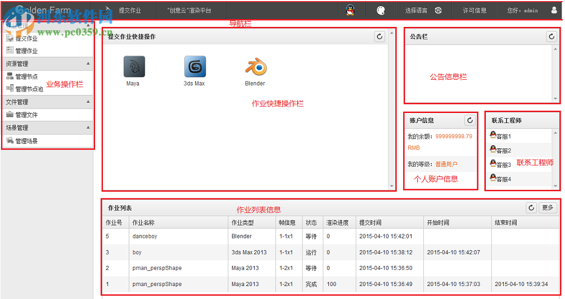The width and height of the screenshot is (565, 299).
Task: Launch Blender job submission shortcut
Action: coord(256,67)
